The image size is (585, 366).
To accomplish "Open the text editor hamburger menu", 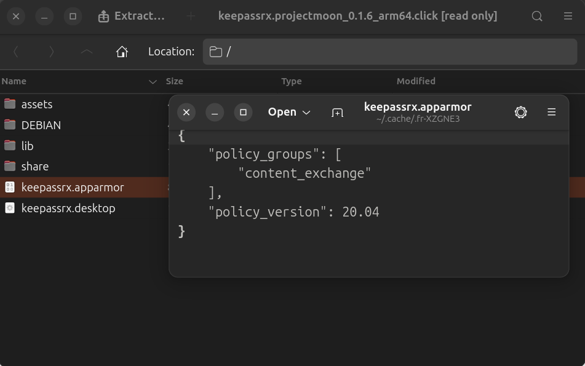I will [x=551, y=112].
